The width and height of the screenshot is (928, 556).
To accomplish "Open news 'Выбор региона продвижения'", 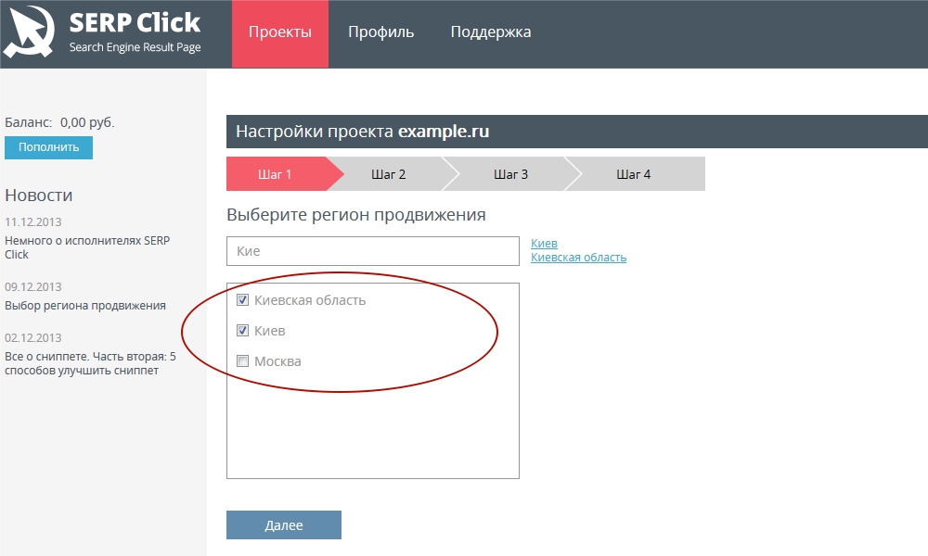I will pos(85,305).
